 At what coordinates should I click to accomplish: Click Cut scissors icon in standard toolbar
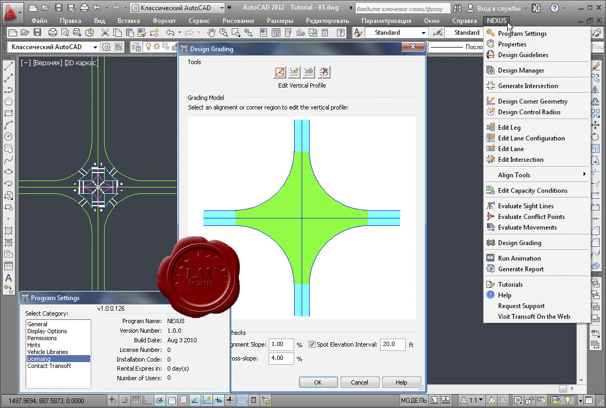point(105,33)
